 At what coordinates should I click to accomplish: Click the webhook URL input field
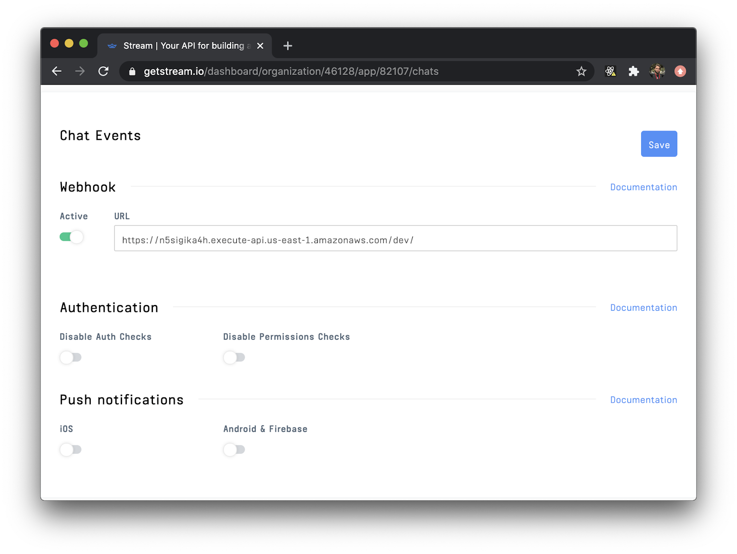tap(395, 238)
